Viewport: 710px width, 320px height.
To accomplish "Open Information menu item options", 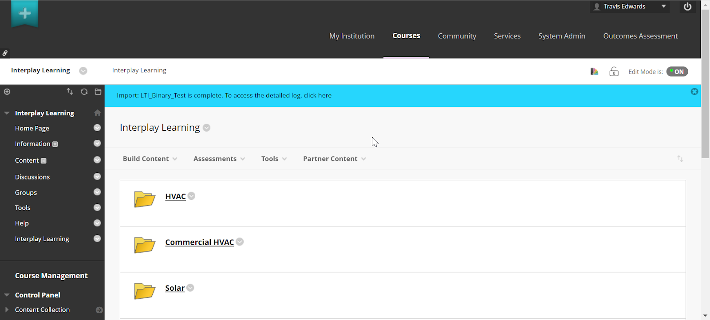I will pyautogui.click(x=97, y=143).
